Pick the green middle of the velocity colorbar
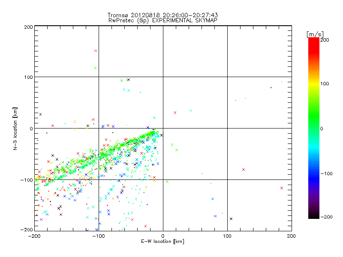Screen dimensions: 343x257 [x=313, y=128]
